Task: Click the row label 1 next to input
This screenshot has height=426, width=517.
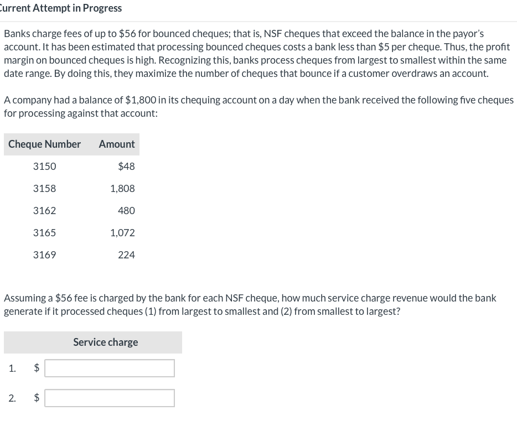Action: click(13, 367)
